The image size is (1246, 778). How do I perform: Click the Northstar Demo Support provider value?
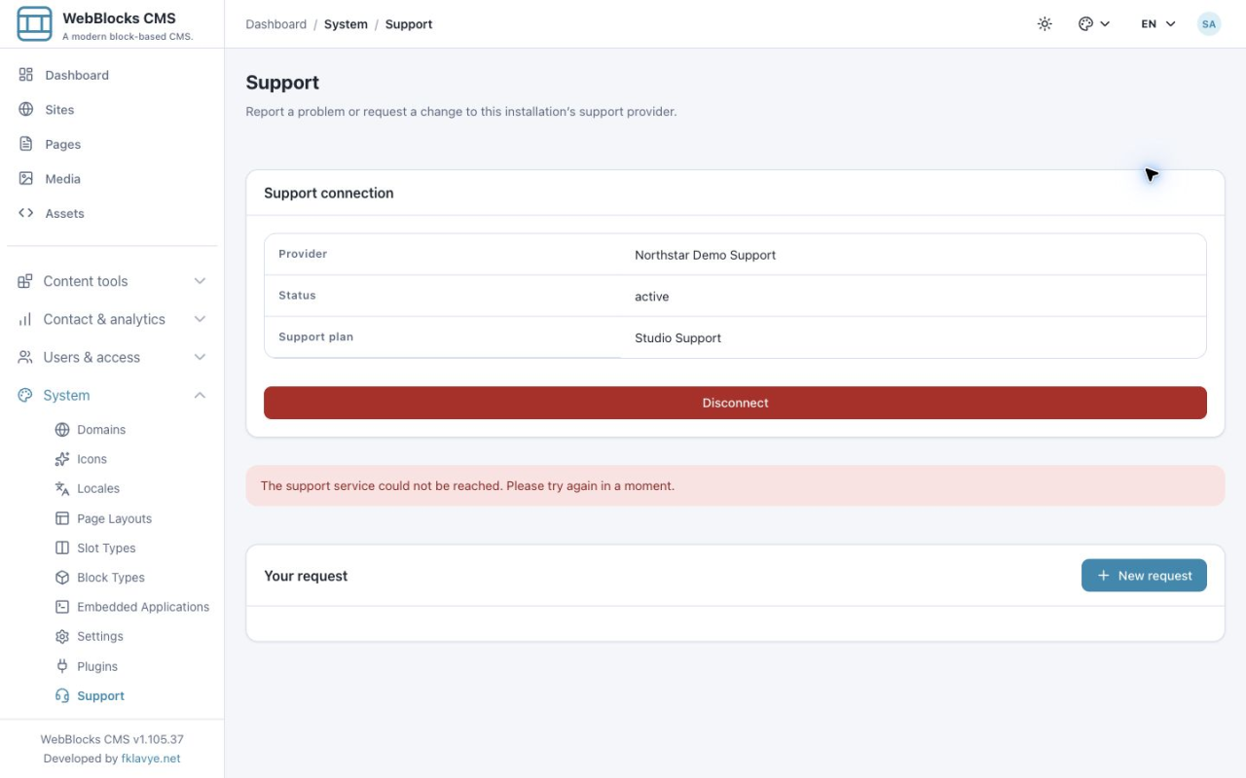pyautogui.click(x=706, y=255)
